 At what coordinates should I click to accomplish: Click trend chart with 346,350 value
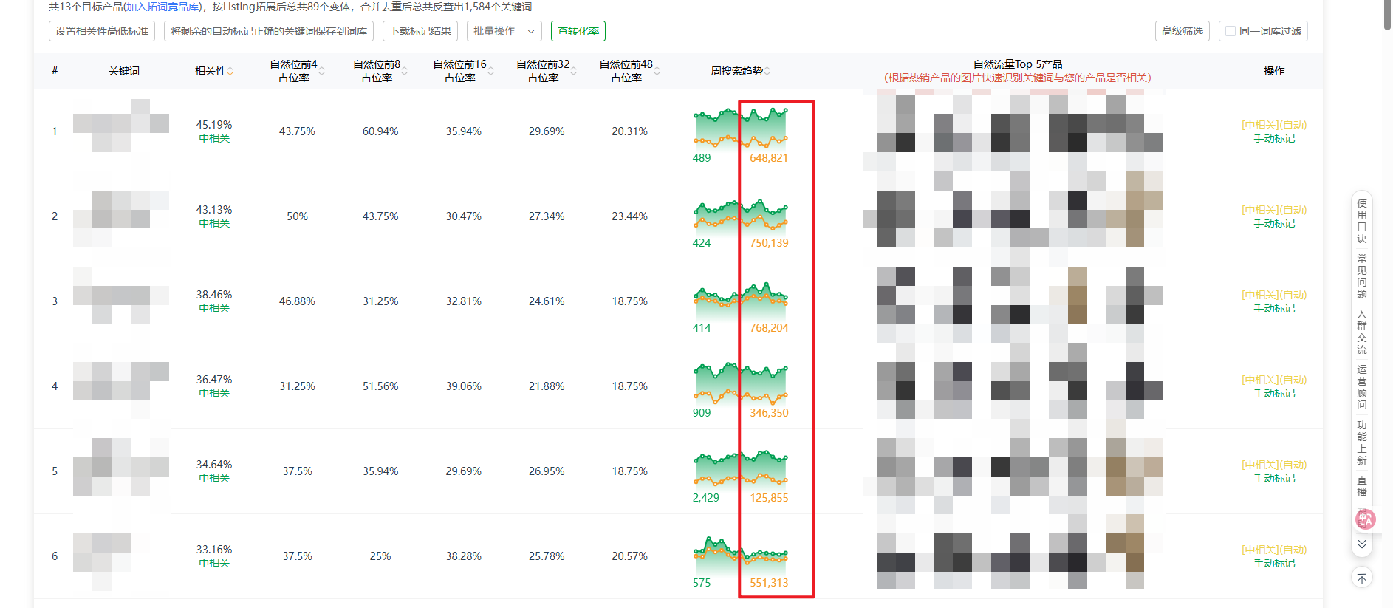(741, 383)
